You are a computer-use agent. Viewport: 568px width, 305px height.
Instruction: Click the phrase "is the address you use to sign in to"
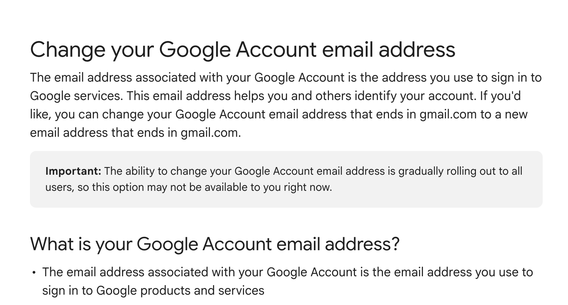pos(444,77)
